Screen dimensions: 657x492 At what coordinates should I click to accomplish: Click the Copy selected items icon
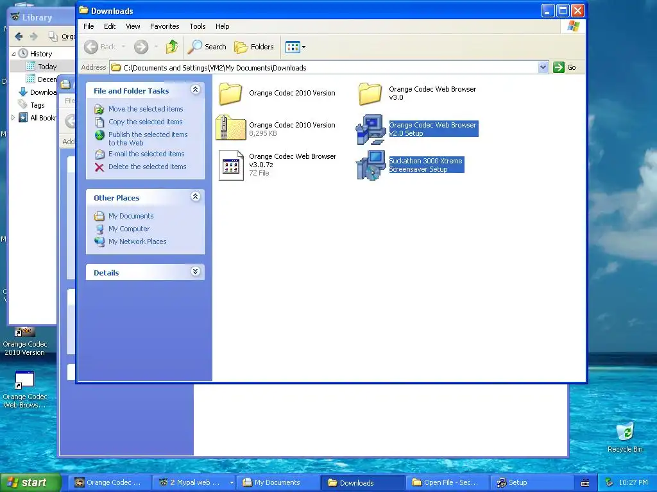coord(99,122)
